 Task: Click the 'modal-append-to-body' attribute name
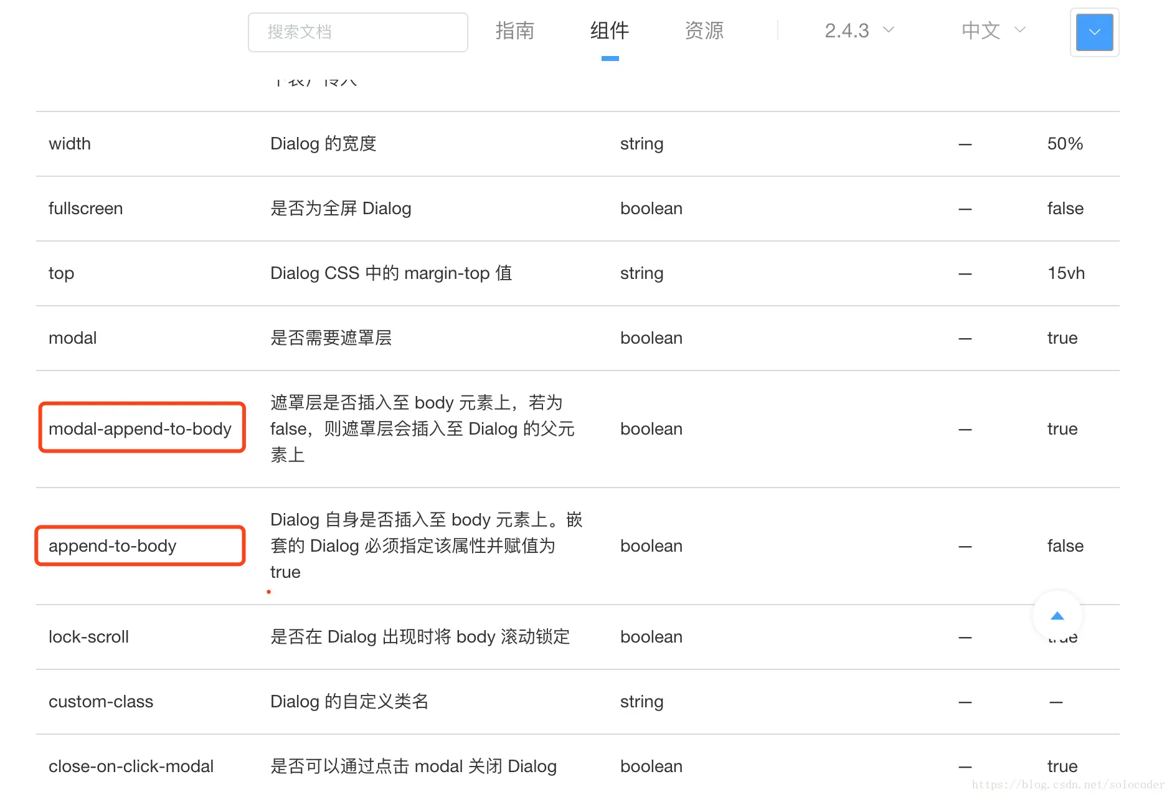(x=140, y=429)
